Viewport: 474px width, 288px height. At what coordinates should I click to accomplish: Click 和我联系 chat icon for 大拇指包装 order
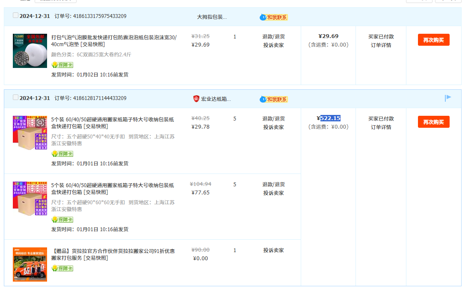point(274,17)
